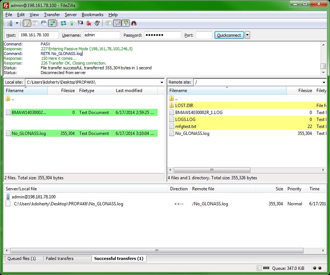
Task: Open Quickconnect history dropdown arrow
Action: pos(247,35)
